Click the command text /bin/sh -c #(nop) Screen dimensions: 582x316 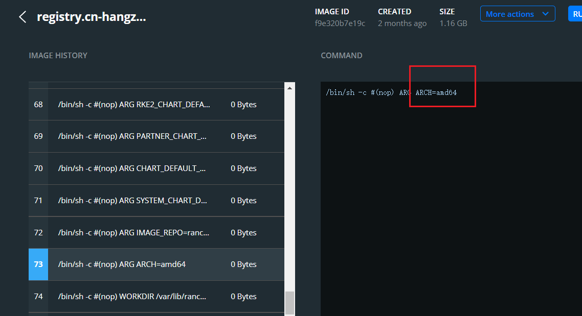pos(359,92)
